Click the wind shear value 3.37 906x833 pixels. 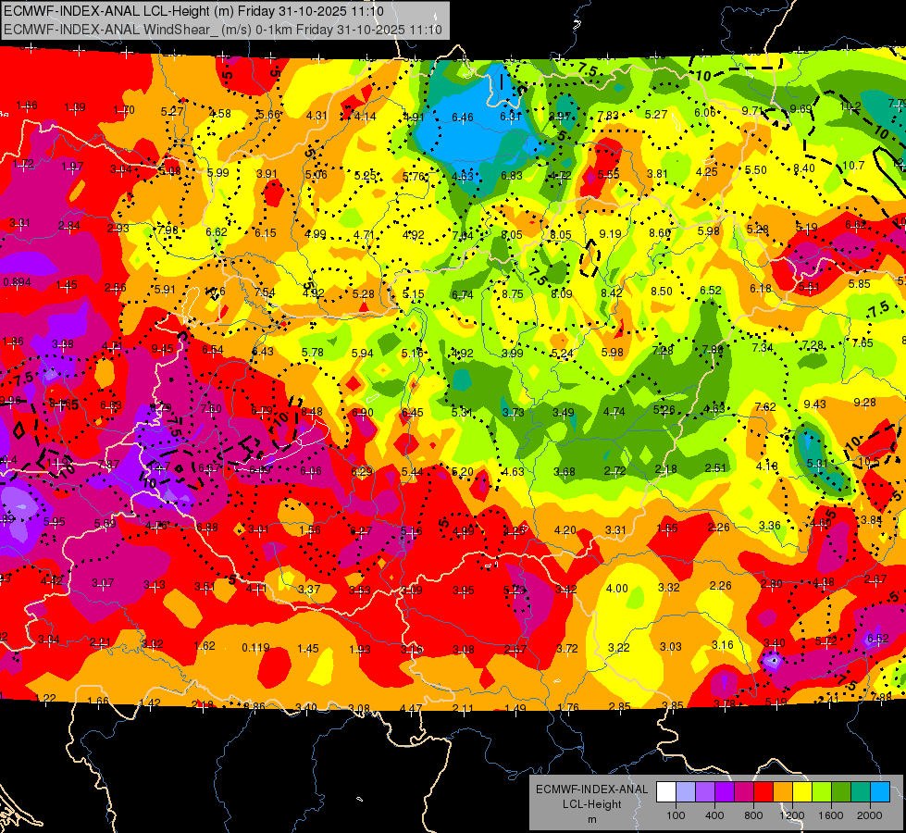[x=309, y=589]
